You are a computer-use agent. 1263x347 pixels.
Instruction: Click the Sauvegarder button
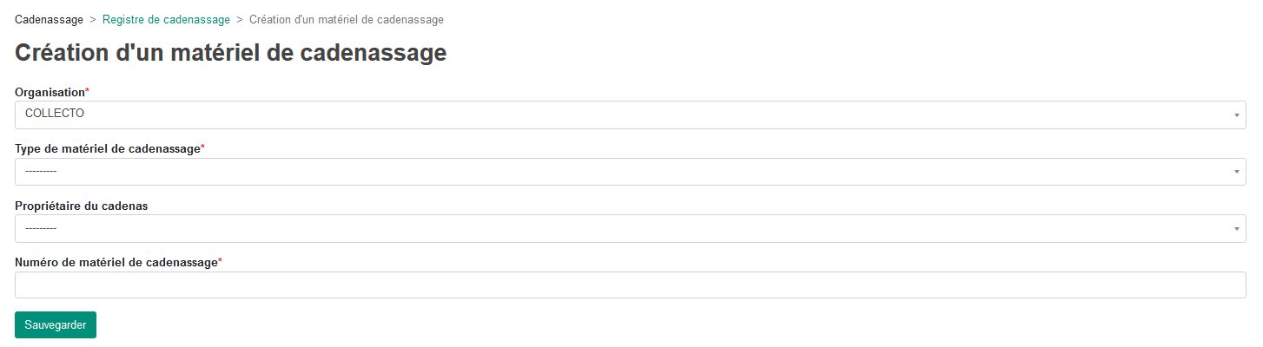(56, 324)
